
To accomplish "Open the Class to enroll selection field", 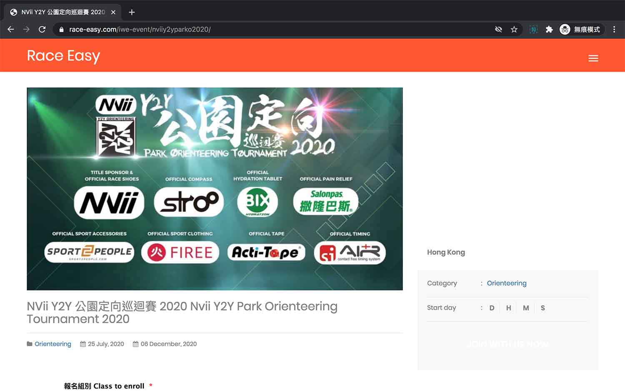I will click(x=108, y=386).
